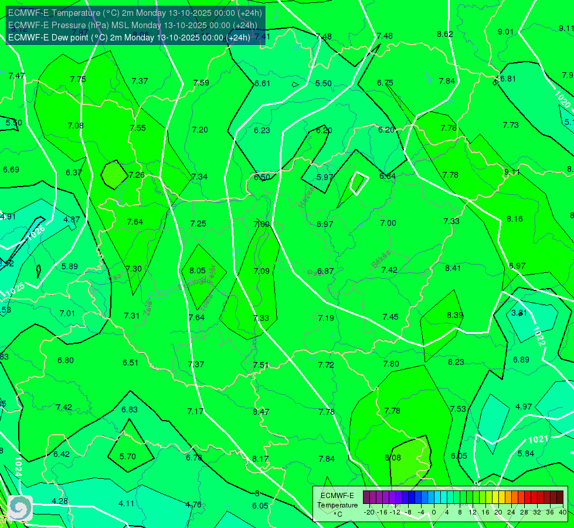Click the yellow swatch above 20 in the legend
The image size is (574, 528).
tap(495, 497)
